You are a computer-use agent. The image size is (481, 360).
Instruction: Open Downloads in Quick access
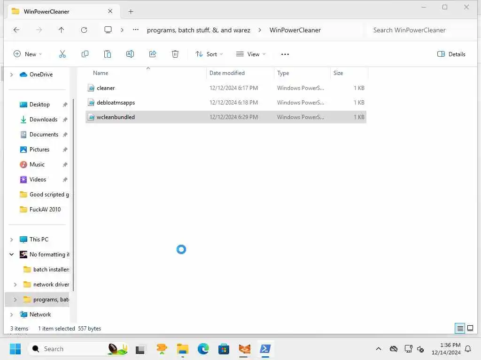pyautogui.click(x=43, y=120)
